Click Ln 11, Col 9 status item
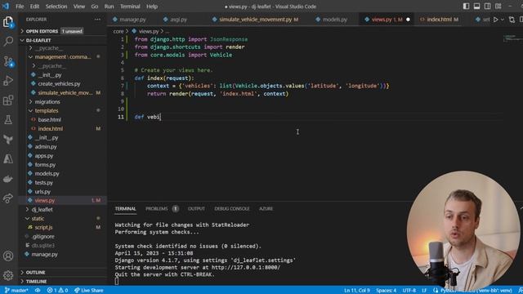Screen dimensions: 523x294 [357, 291]
